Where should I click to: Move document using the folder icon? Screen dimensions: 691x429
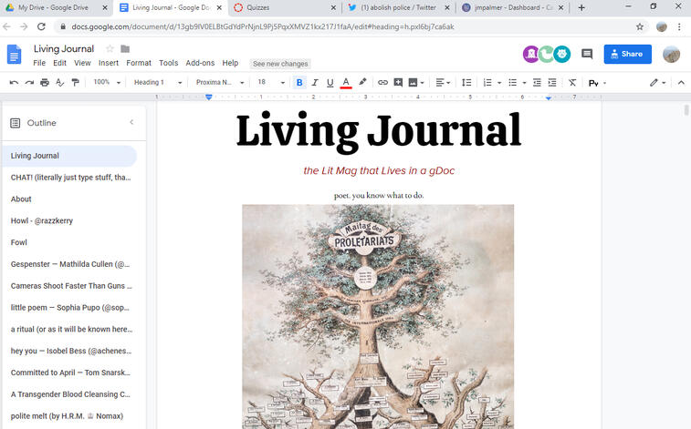click(x=125, y=49)
